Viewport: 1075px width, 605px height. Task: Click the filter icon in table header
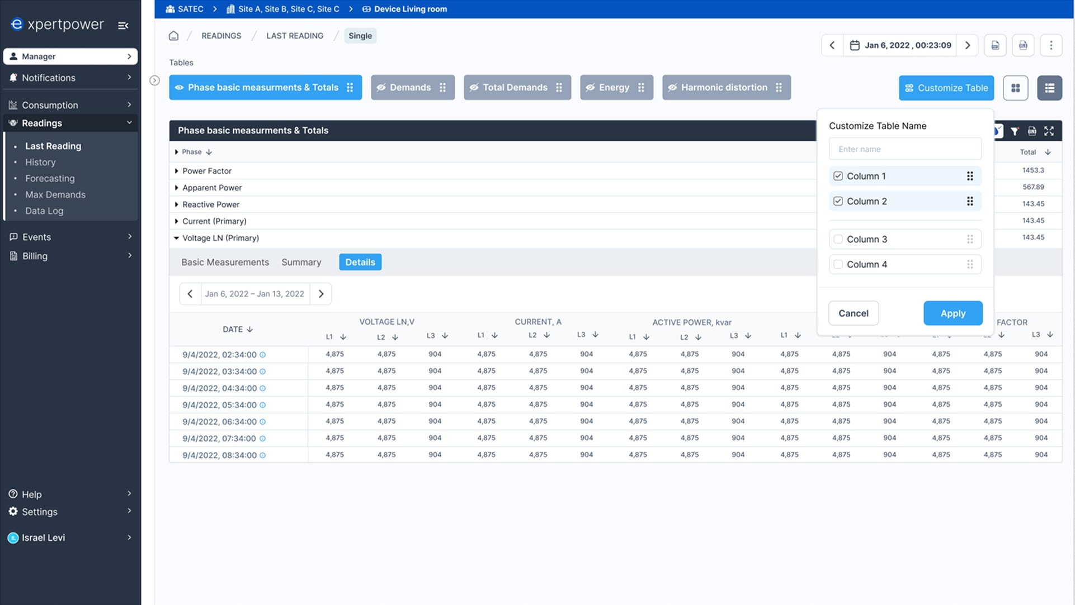(x=1015, y=131)
